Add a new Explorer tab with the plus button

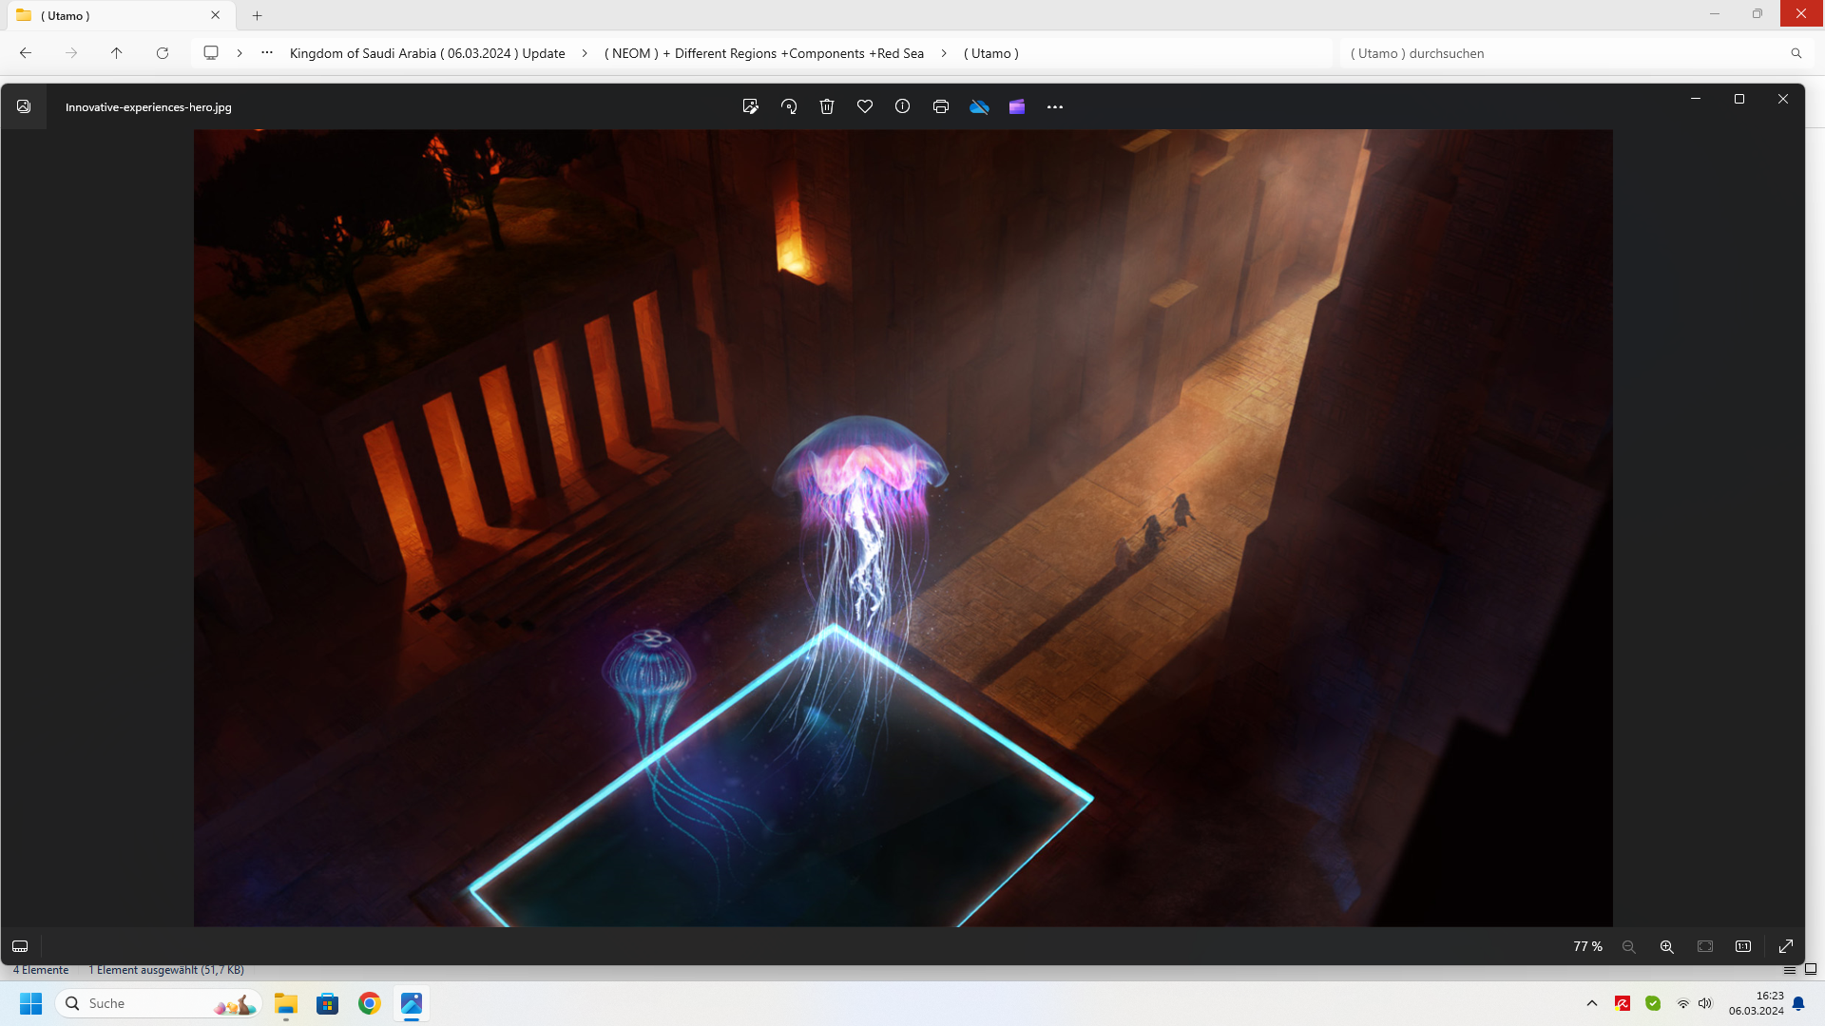[257, 16]
